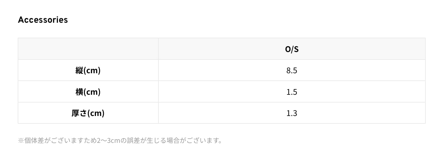Select the 8.5 value cell

coord(292,71)
